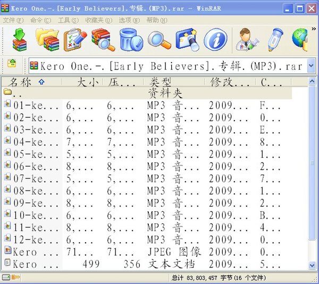Select the 03-ke... MP3 file
This screenshot has width=319, height=284.
[147, 130]
